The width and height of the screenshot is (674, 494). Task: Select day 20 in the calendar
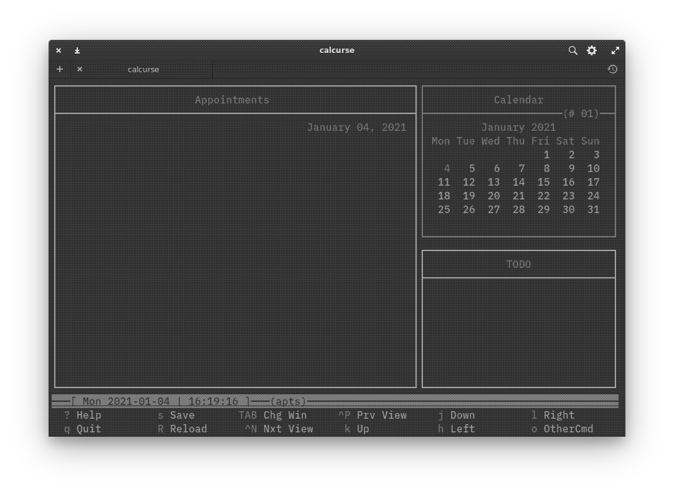[x=493, y=196]
